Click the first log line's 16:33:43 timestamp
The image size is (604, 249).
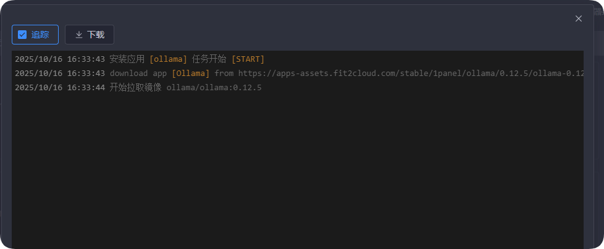click(86, 59)
